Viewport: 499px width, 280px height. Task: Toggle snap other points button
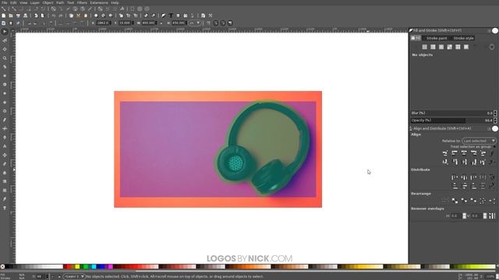coord(100,9)
